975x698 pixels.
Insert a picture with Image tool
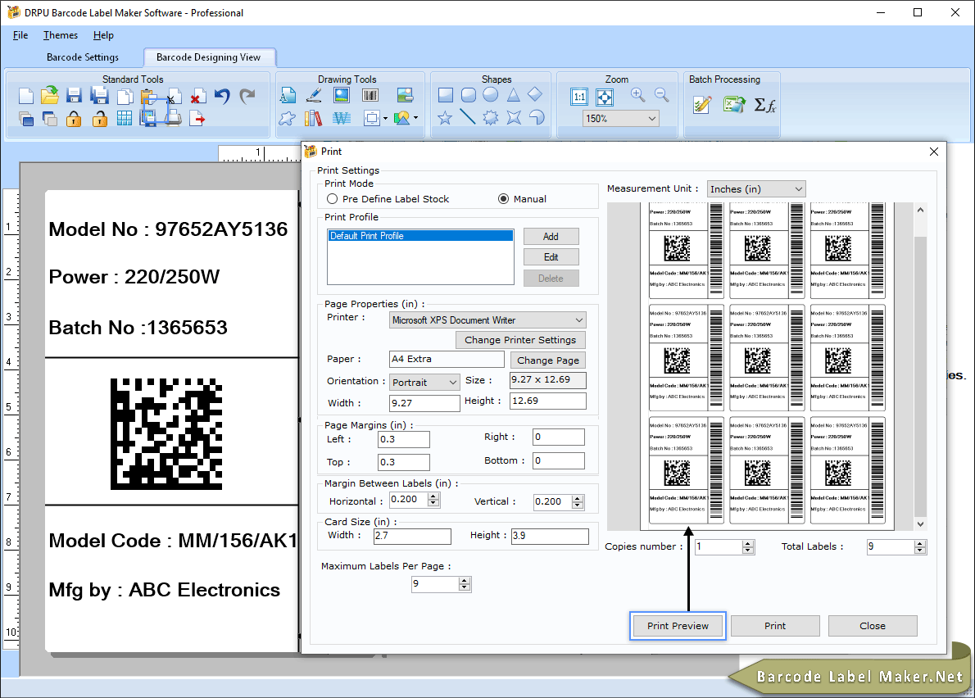(x=342, y=95)
